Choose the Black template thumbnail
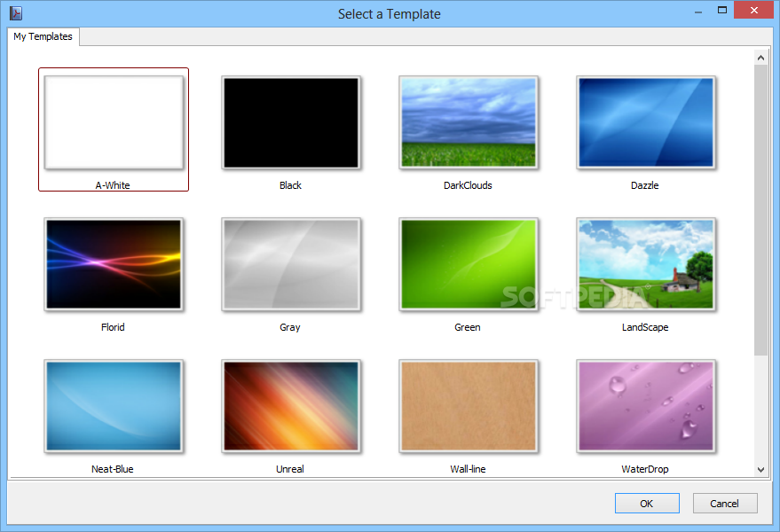 (291, 122)
